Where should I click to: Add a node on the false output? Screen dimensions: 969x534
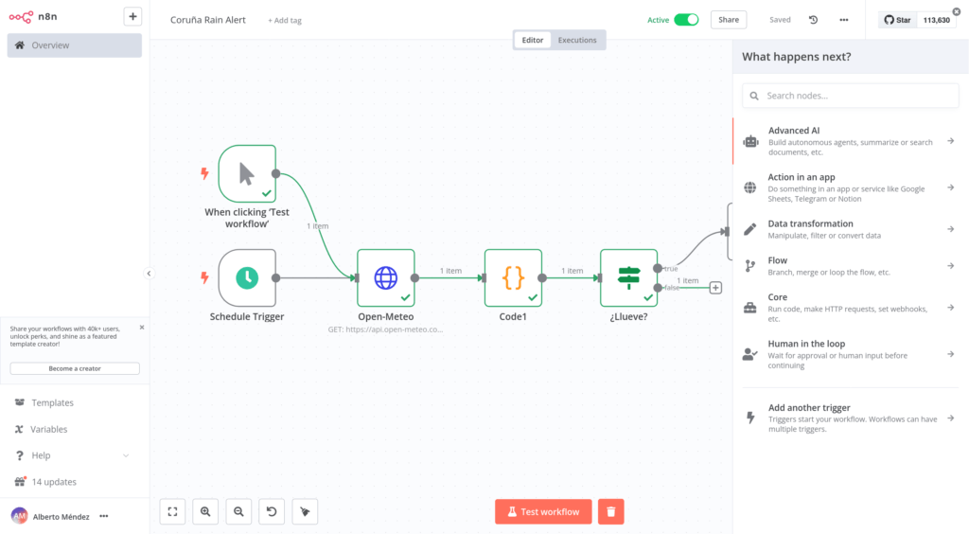[715, 288]
